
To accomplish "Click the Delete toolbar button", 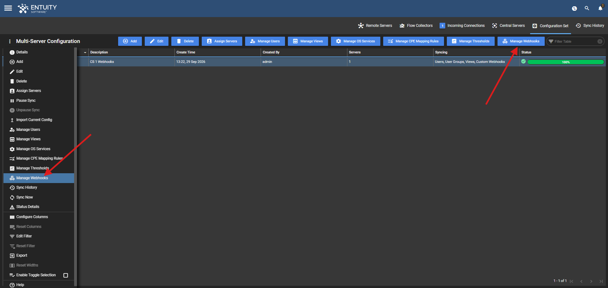I will [x=185, y=41].
